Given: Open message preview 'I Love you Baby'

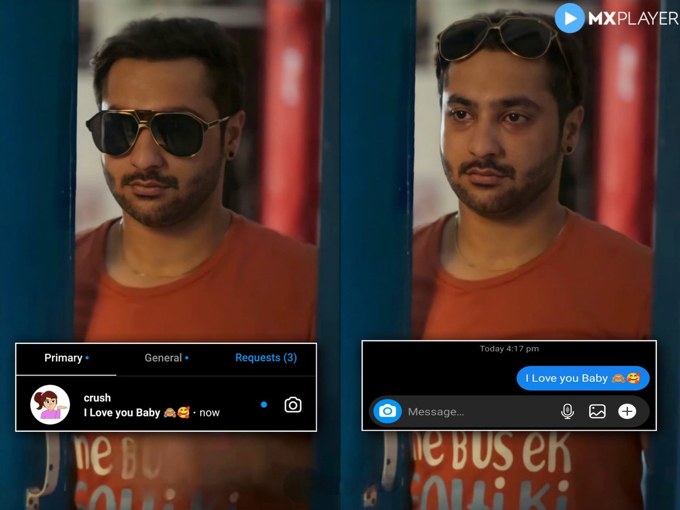Looking at the screenshot, I should 151,413.
